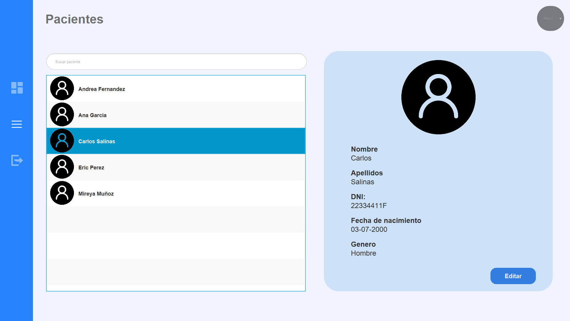Image resolution: width=570 pixels, height=321 pixels.
Task: Focus the Buscar paciente search field
Action: [176, 62]
